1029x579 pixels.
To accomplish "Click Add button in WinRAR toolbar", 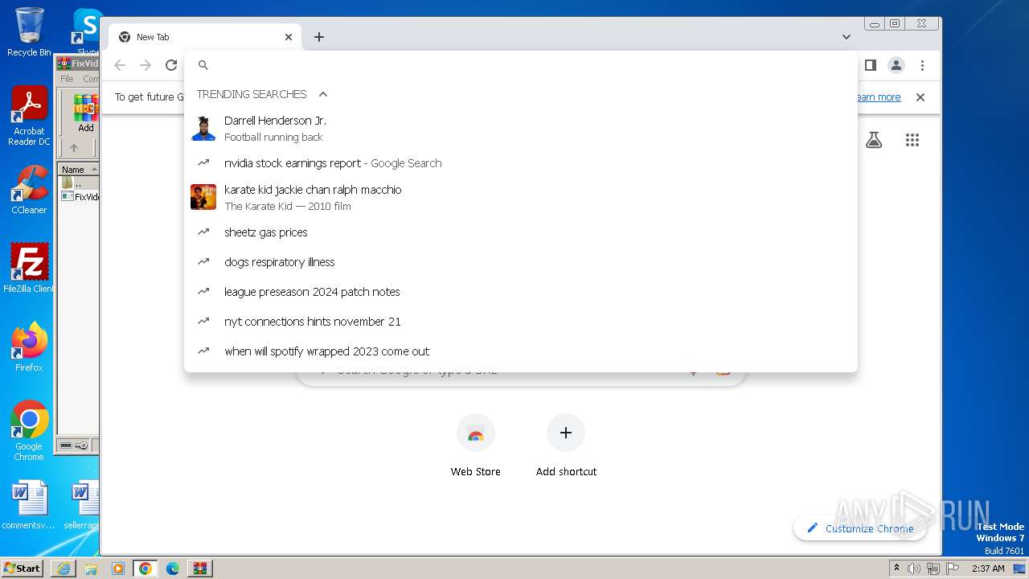I will pyautogui.click(x=85, y=113).
